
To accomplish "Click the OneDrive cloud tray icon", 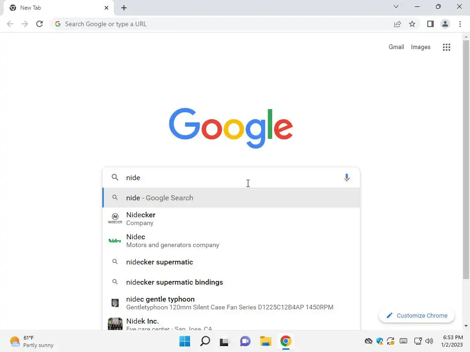I will coord(369,341).
